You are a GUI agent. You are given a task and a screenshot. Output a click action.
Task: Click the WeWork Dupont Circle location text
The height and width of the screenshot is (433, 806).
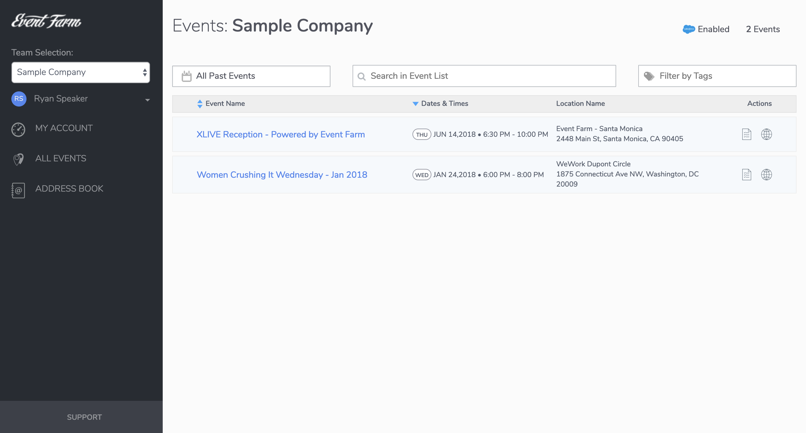[593, 164]
